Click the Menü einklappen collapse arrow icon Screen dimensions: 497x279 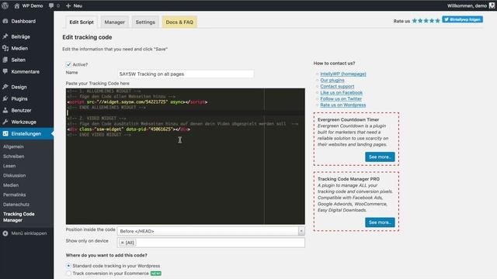(x=5, y=233)
